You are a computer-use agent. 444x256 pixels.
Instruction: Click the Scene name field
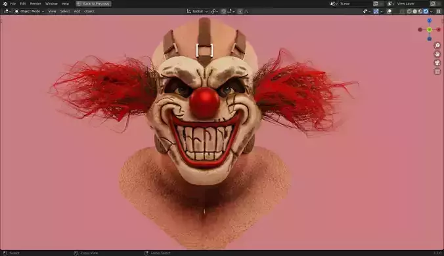(x=355, y=4)
